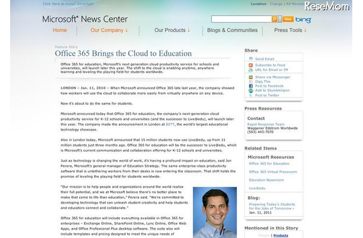Click the StumbleUpon icon
Screen dimensions: 363x238
[x=251, y=90]
